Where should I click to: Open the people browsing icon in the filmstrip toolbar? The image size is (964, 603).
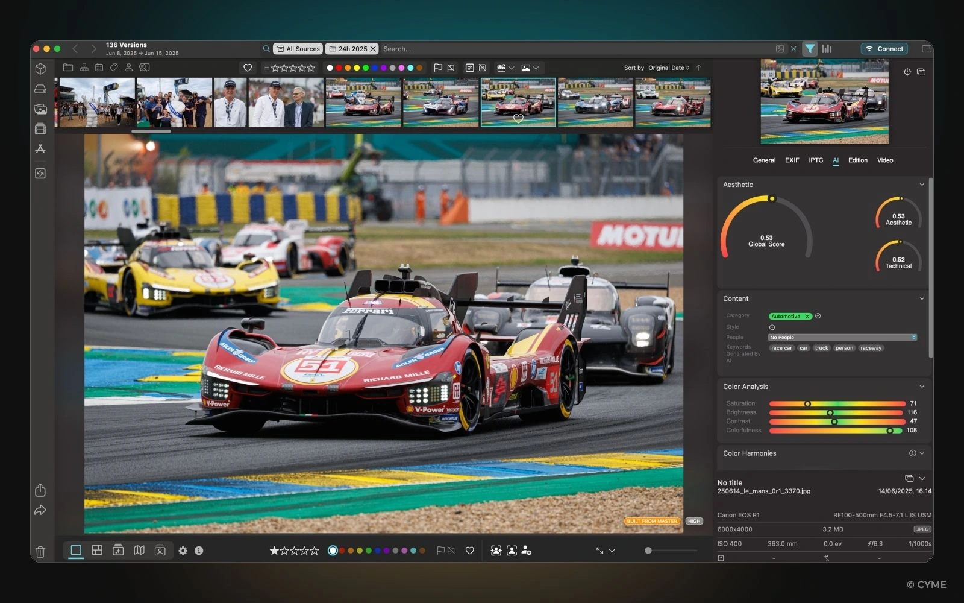(x=128, y=68)
